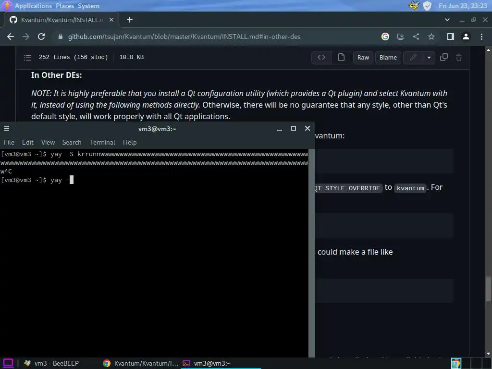
Task: Open the Blame view
Action: click(388, 58)
